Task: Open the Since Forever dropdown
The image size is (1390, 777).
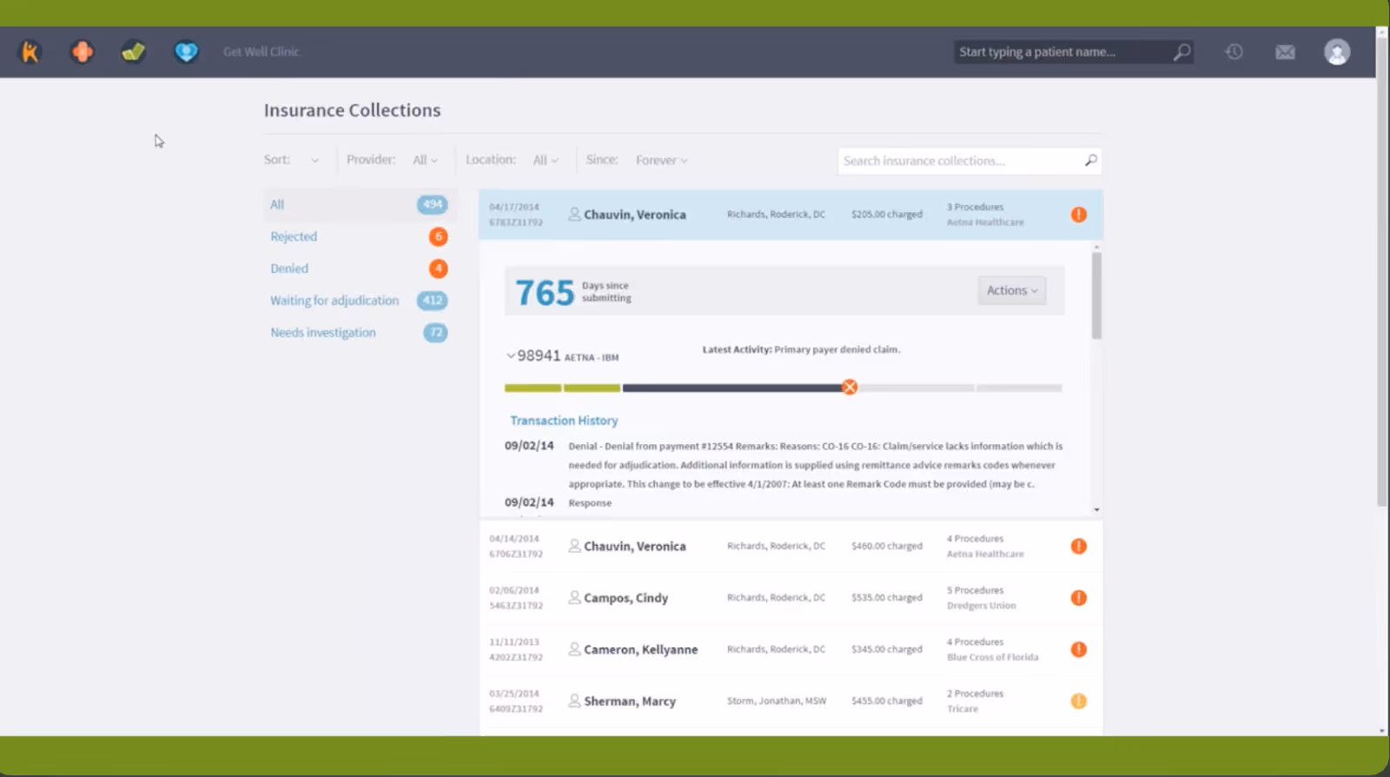Action: click(661, 160)
